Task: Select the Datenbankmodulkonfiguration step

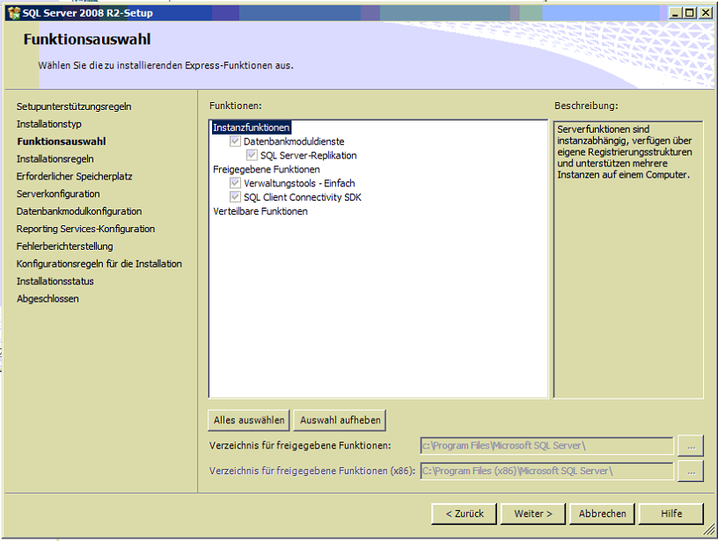Action: tap(79, 211)
